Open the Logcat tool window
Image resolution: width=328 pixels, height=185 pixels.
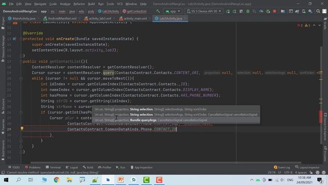pos(72,168)
